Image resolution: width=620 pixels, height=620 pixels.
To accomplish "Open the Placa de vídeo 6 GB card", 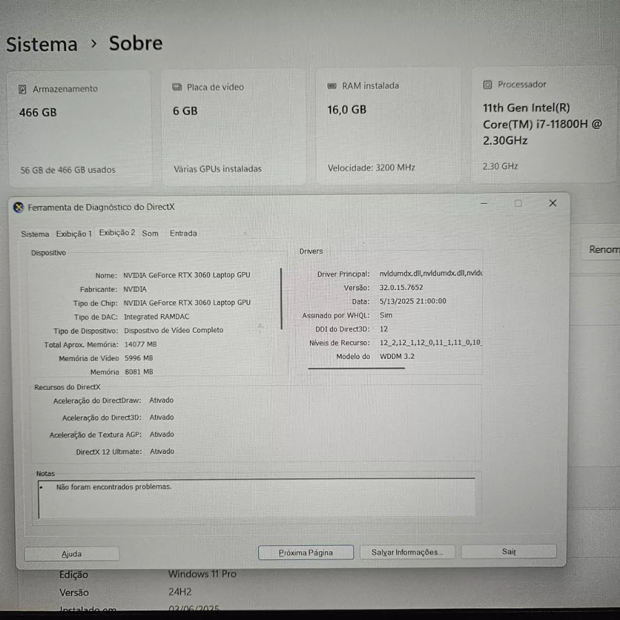I will tap(234, 127).
